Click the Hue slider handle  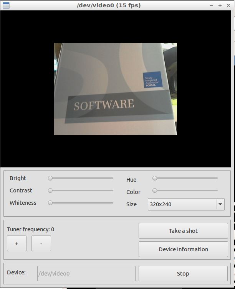point(155,178)
